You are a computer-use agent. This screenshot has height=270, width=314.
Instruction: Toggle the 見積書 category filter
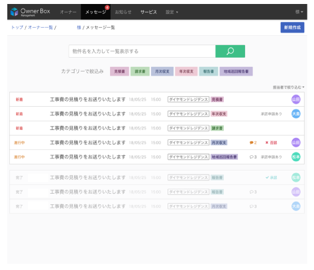click(x=119, y=72)
